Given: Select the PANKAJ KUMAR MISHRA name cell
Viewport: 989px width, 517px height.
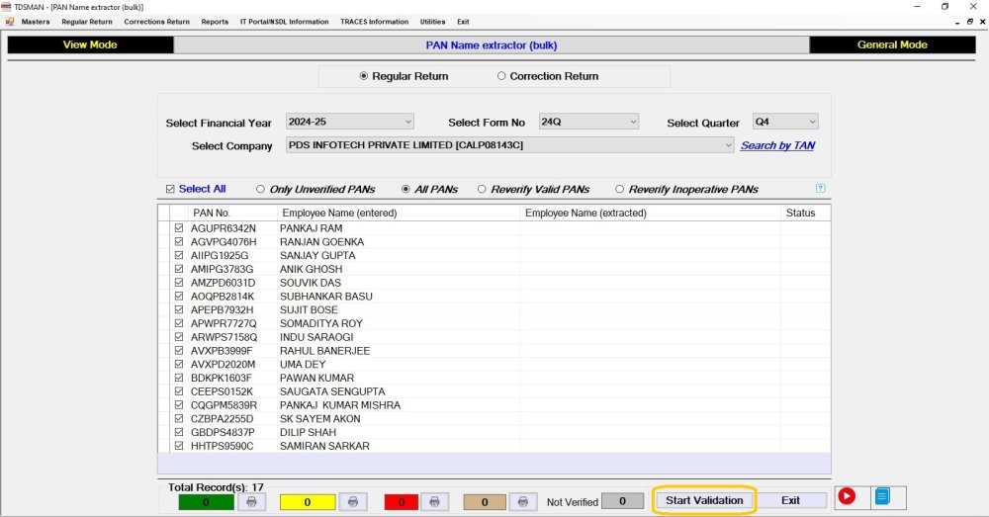Looking at the screenshot, I should [399, 404].
